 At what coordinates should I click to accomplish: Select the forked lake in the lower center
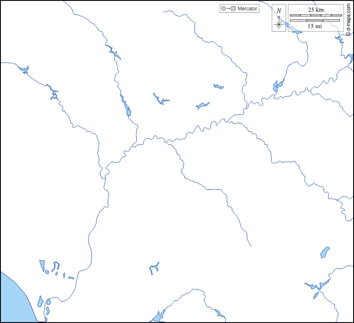(x=153, y=269)
